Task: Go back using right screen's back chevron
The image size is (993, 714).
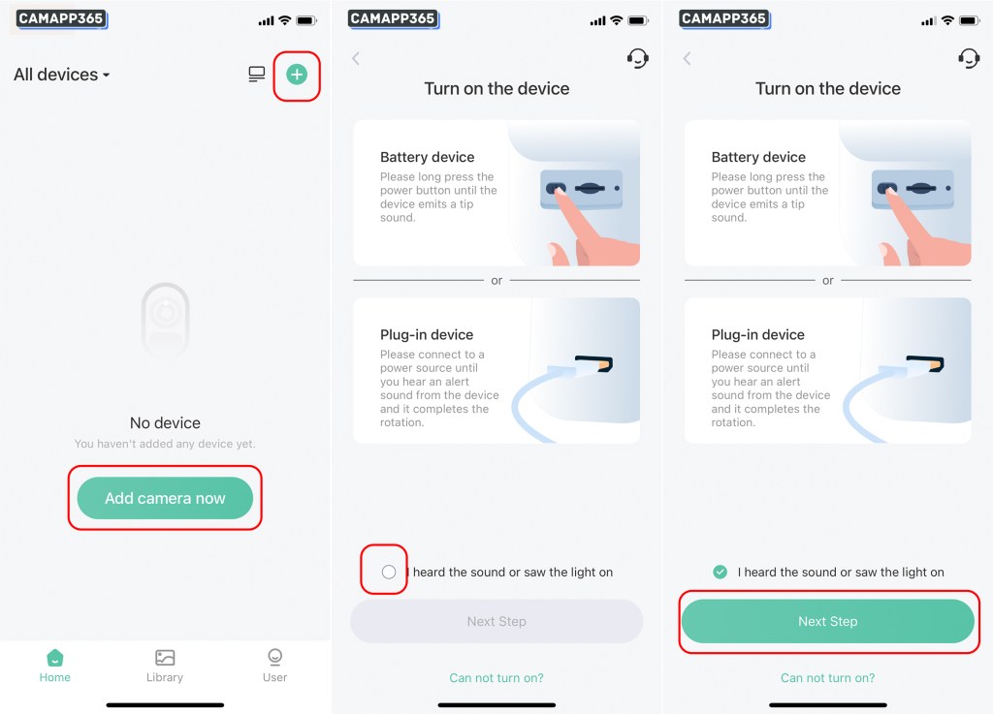Action: 688,59
